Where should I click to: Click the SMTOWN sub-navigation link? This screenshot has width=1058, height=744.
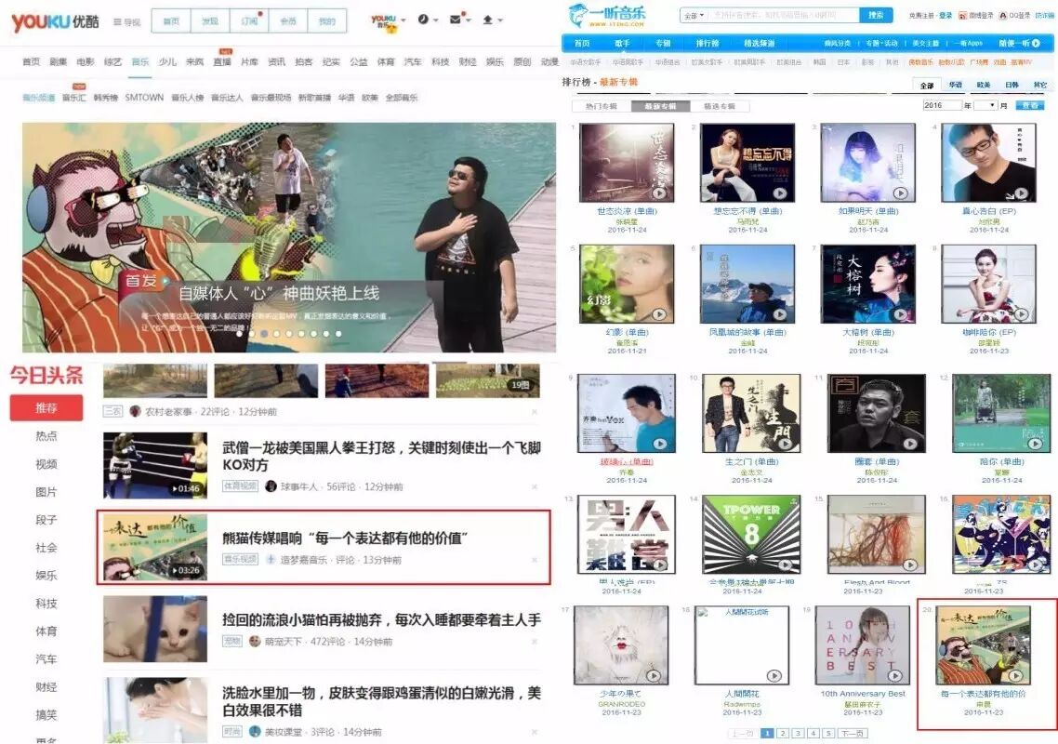[x=144, y=98]
